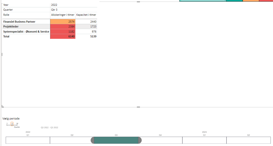Select Q1 2022 period in timeline
Screen dimensions: 273x146
tap(28, 140)
